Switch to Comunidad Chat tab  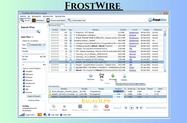tap(76, 20)
